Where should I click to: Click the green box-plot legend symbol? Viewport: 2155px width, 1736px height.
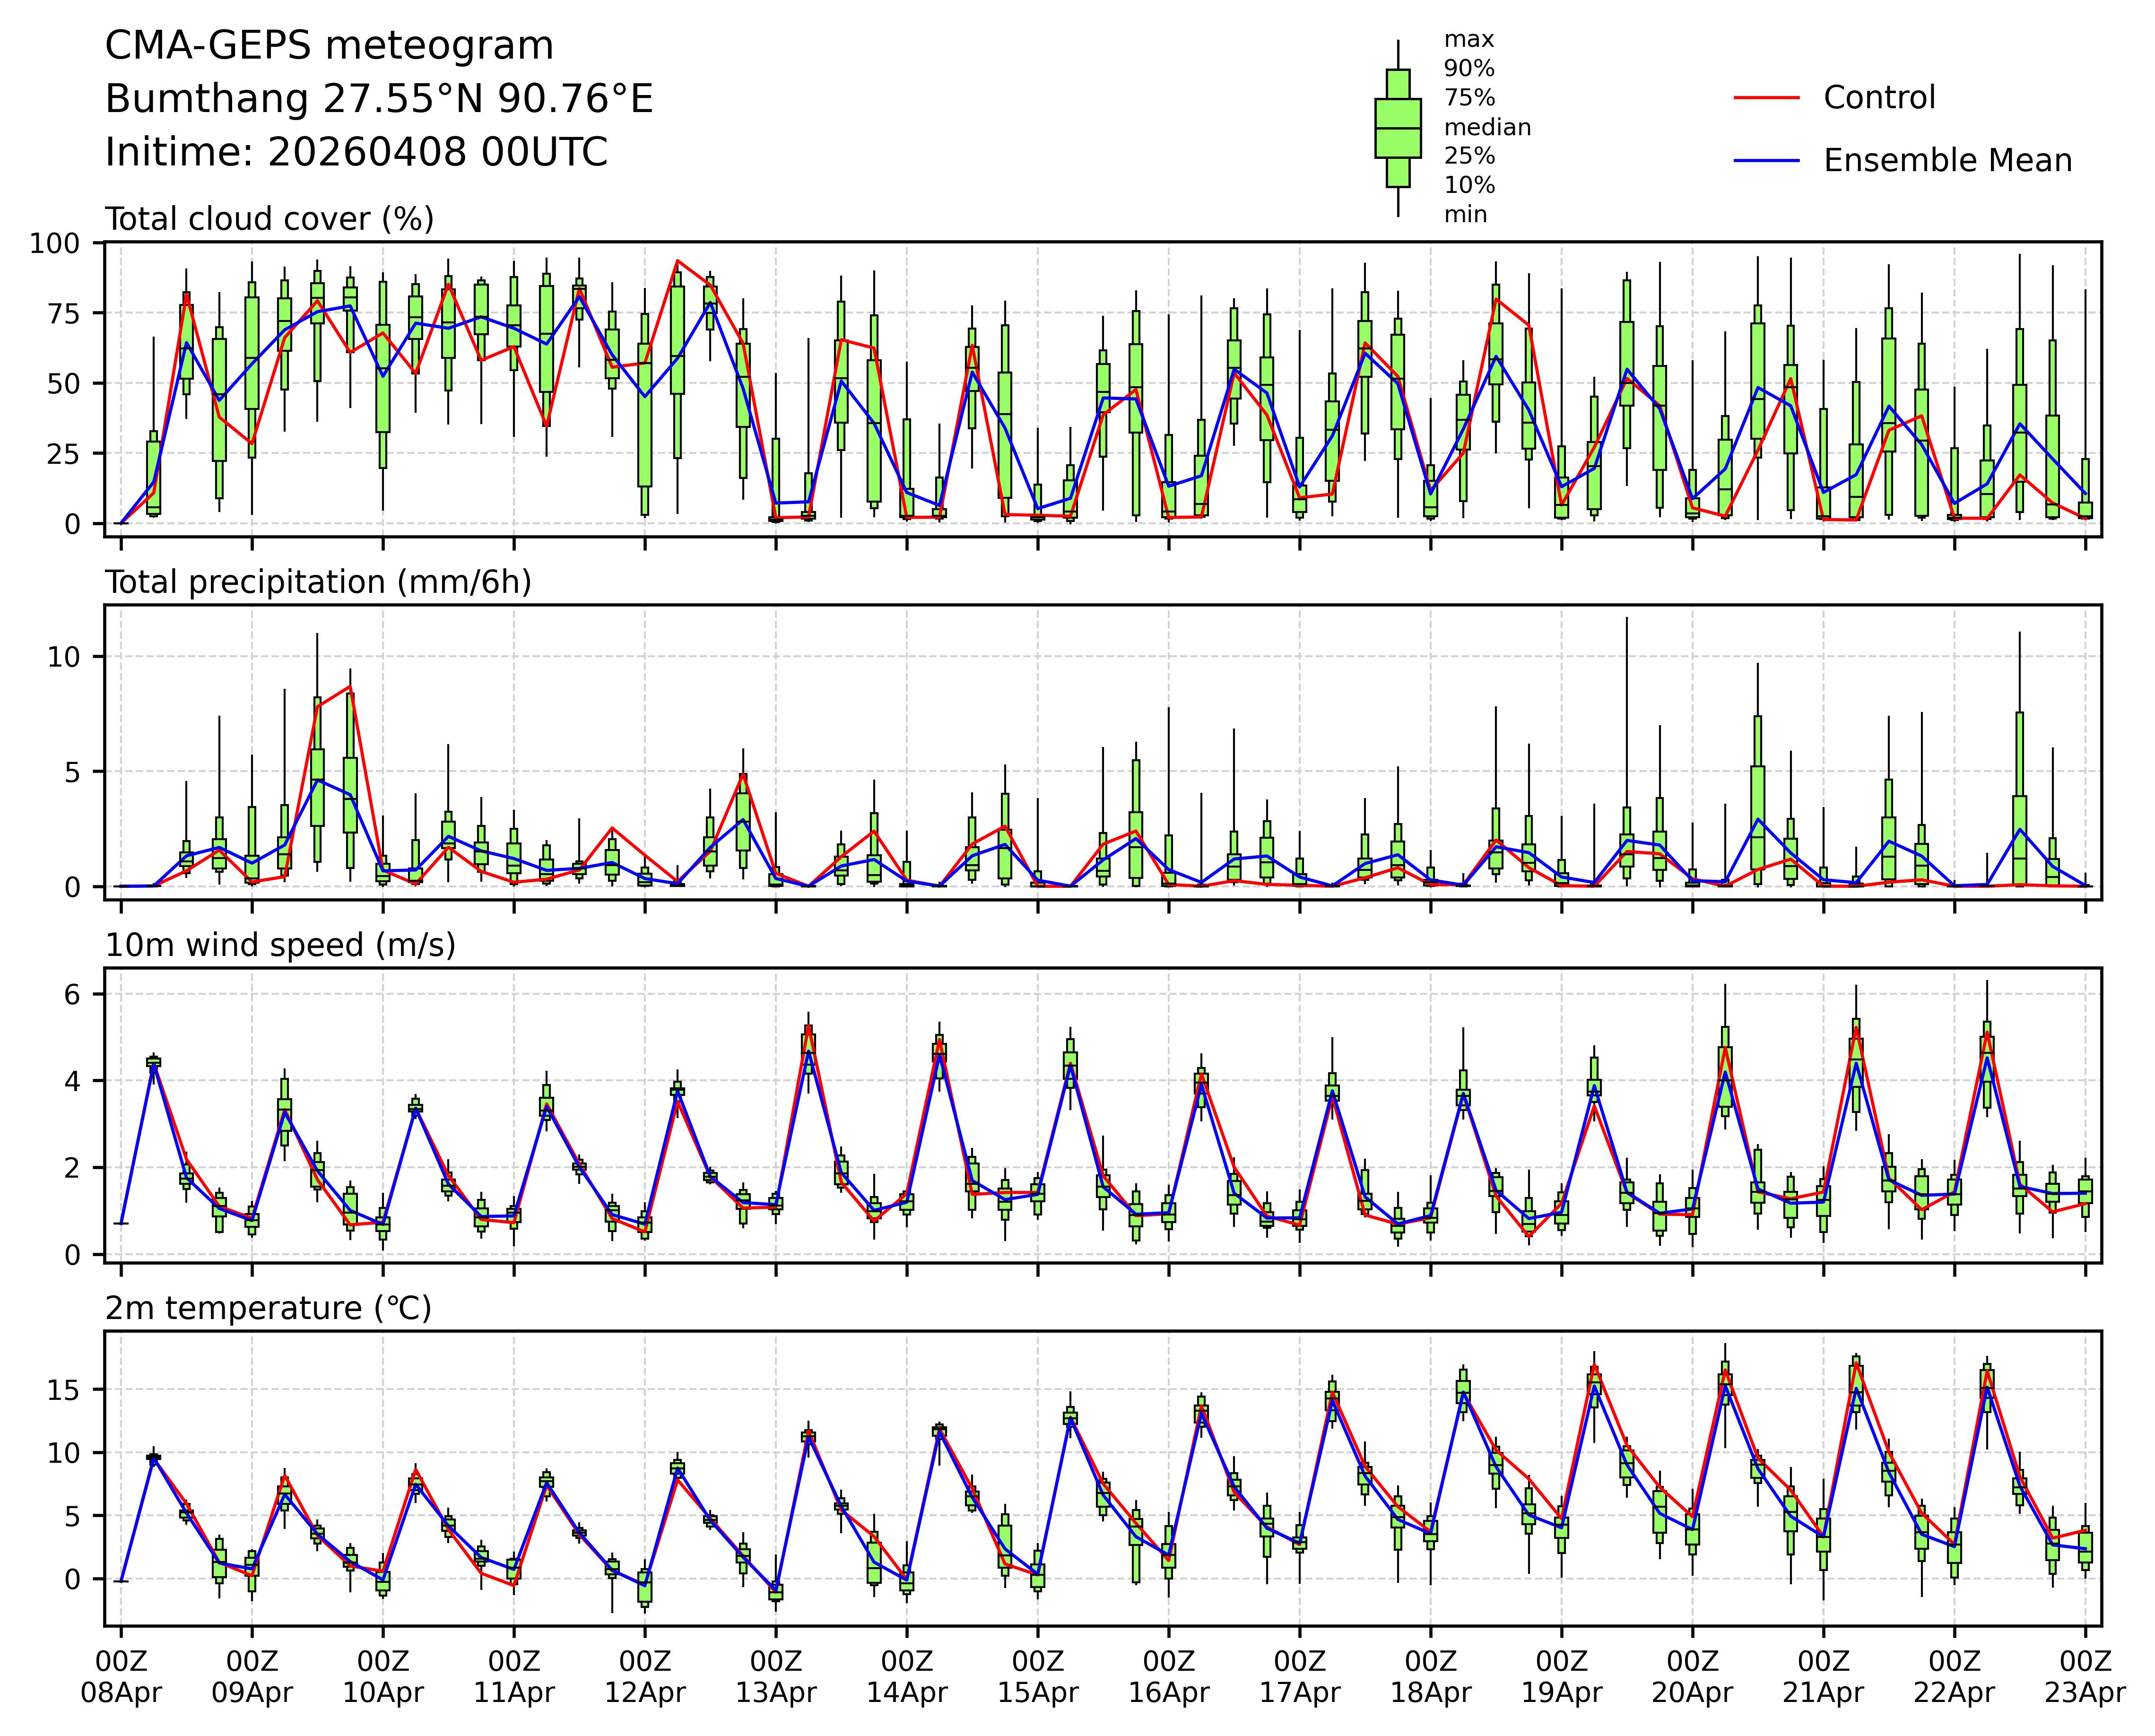(1397, 128)
